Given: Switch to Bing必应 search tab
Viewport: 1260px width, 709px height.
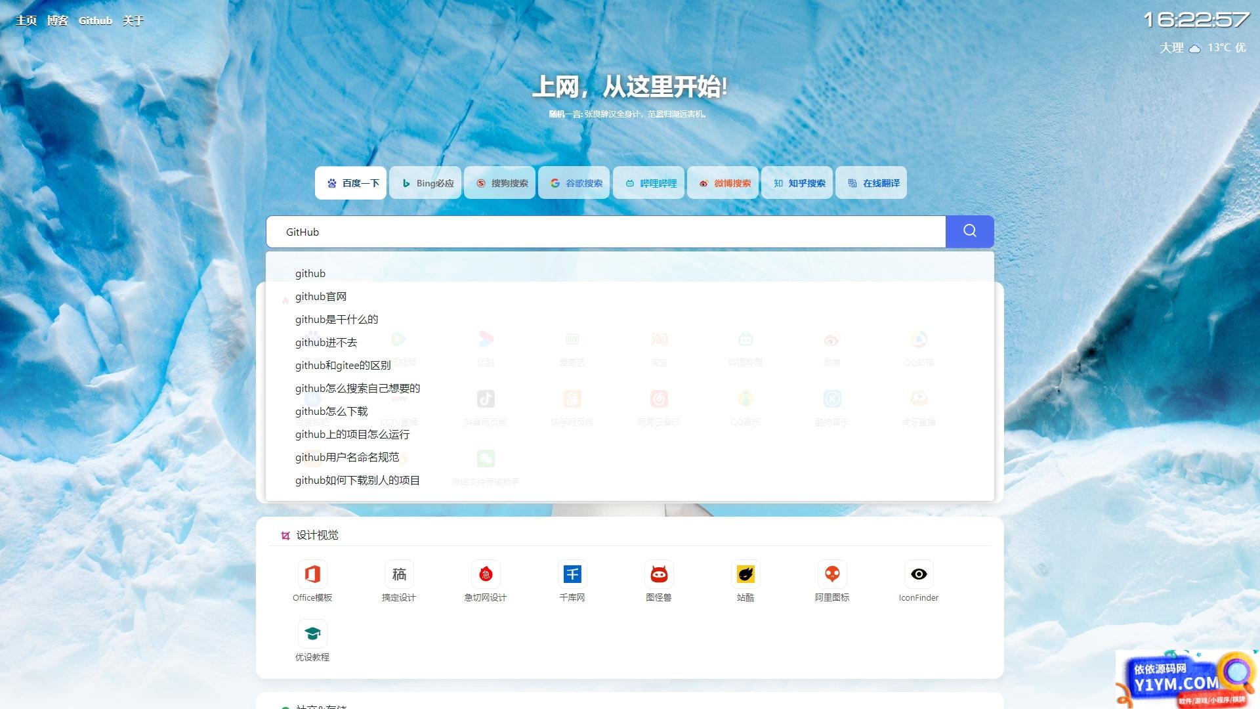Looking at the screenshot, I should (x=425, y=183).
